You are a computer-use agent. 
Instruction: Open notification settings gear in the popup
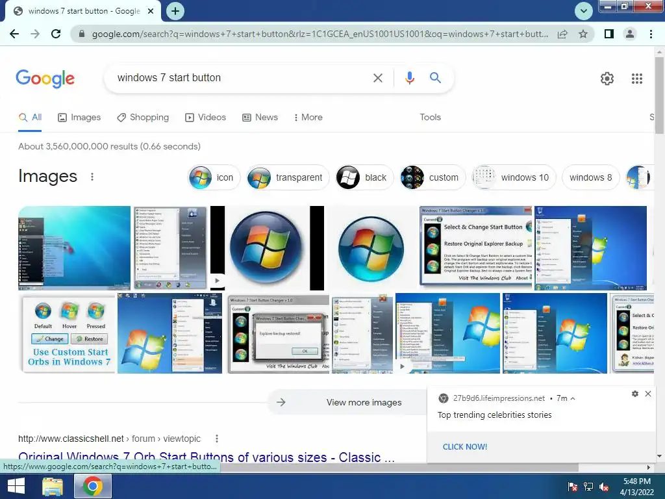[635, 394]
